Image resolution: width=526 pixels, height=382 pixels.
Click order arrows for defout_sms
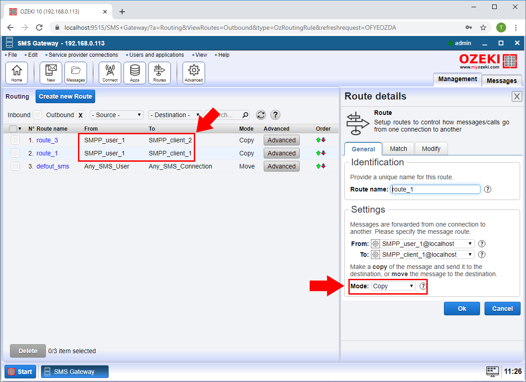[321, 166]
